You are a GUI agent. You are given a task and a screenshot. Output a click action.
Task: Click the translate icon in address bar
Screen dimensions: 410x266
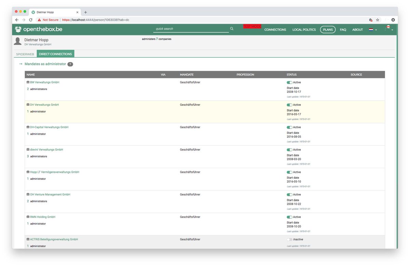coord(371,20)
